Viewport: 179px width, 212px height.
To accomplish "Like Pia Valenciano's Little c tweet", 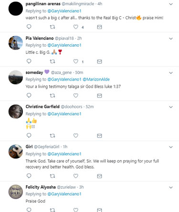I will click(76, 61).
